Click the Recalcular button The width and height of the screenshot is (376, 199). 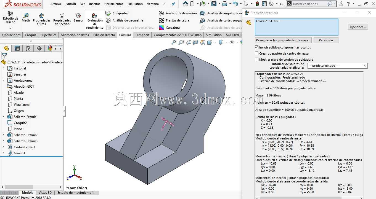pyautogui.click(x=326, y=40)
